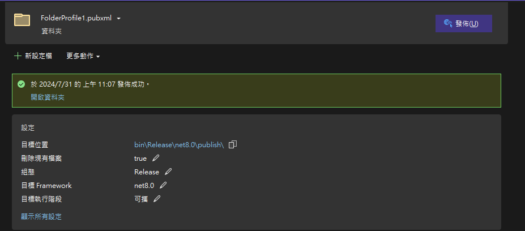Click the green success checkmark icon
Screen dimensions: 525x231
(21, 84)
